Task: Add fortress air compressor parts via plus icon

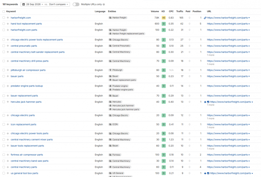Action: 8,155
